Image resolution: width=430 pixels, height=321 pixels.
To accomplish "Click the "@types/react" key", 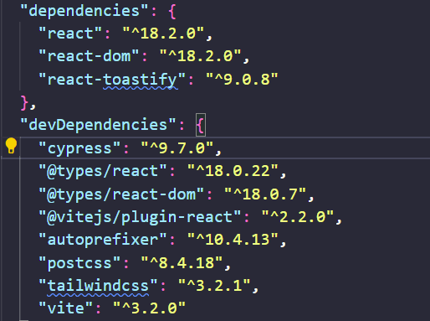I will click(x=103, y=171).
